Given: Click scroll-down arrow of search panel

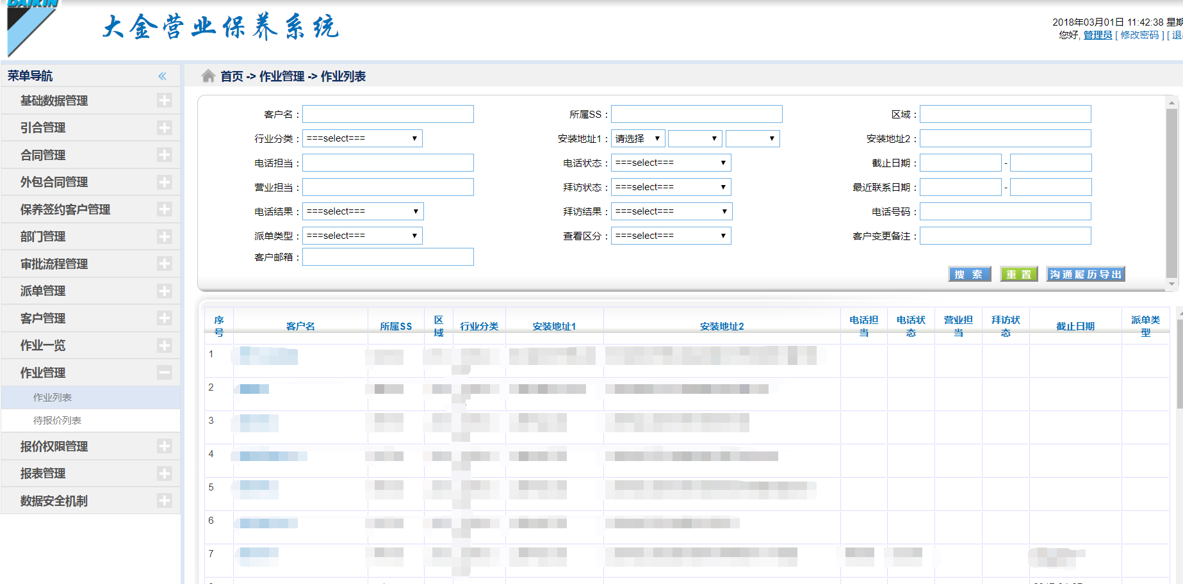Looking at the screenshot, I should pyautogui.click(x=1171, y=284).
